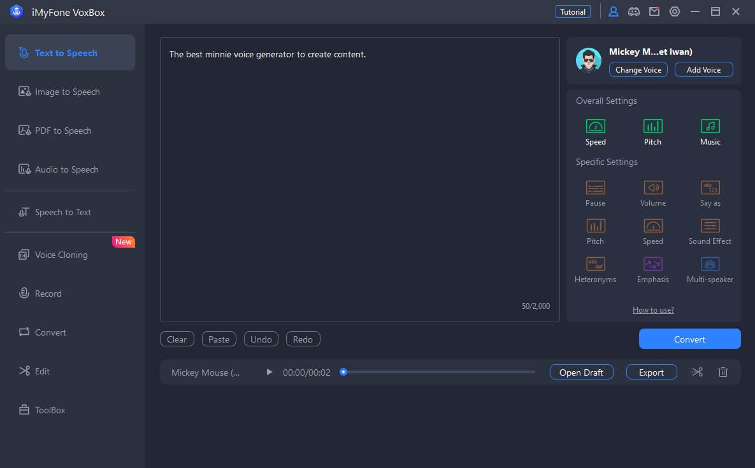The width and height of the screenshot is (755, 468).
Task: Switch to Image to Speech
Action: pyautogui.click(x=70, y=92)
